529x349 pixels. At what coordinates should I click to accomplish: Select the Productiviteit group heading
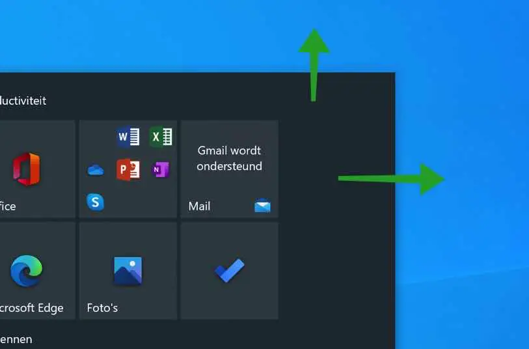[23, 100]
